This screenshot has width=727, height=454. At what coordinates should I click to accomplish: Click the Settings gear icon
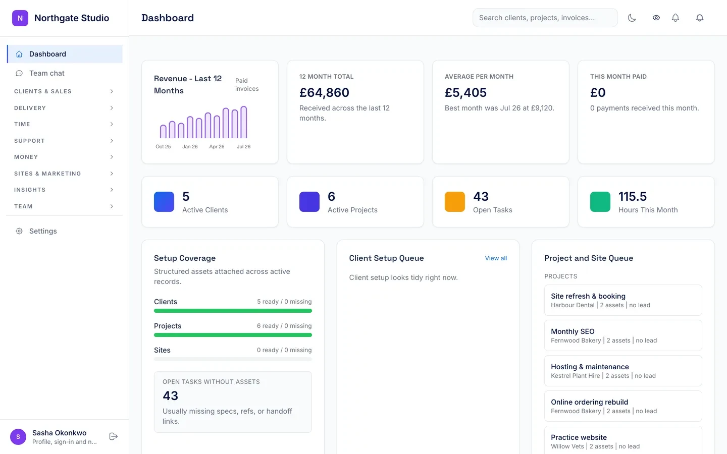(x=19, y=231)
